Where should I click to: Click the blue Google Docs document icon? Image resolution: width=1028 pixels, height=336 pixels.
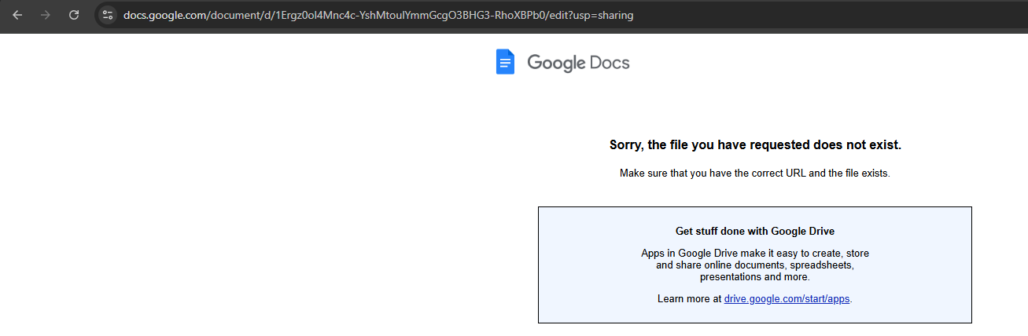pyautogui.click(x=505, y=62)
